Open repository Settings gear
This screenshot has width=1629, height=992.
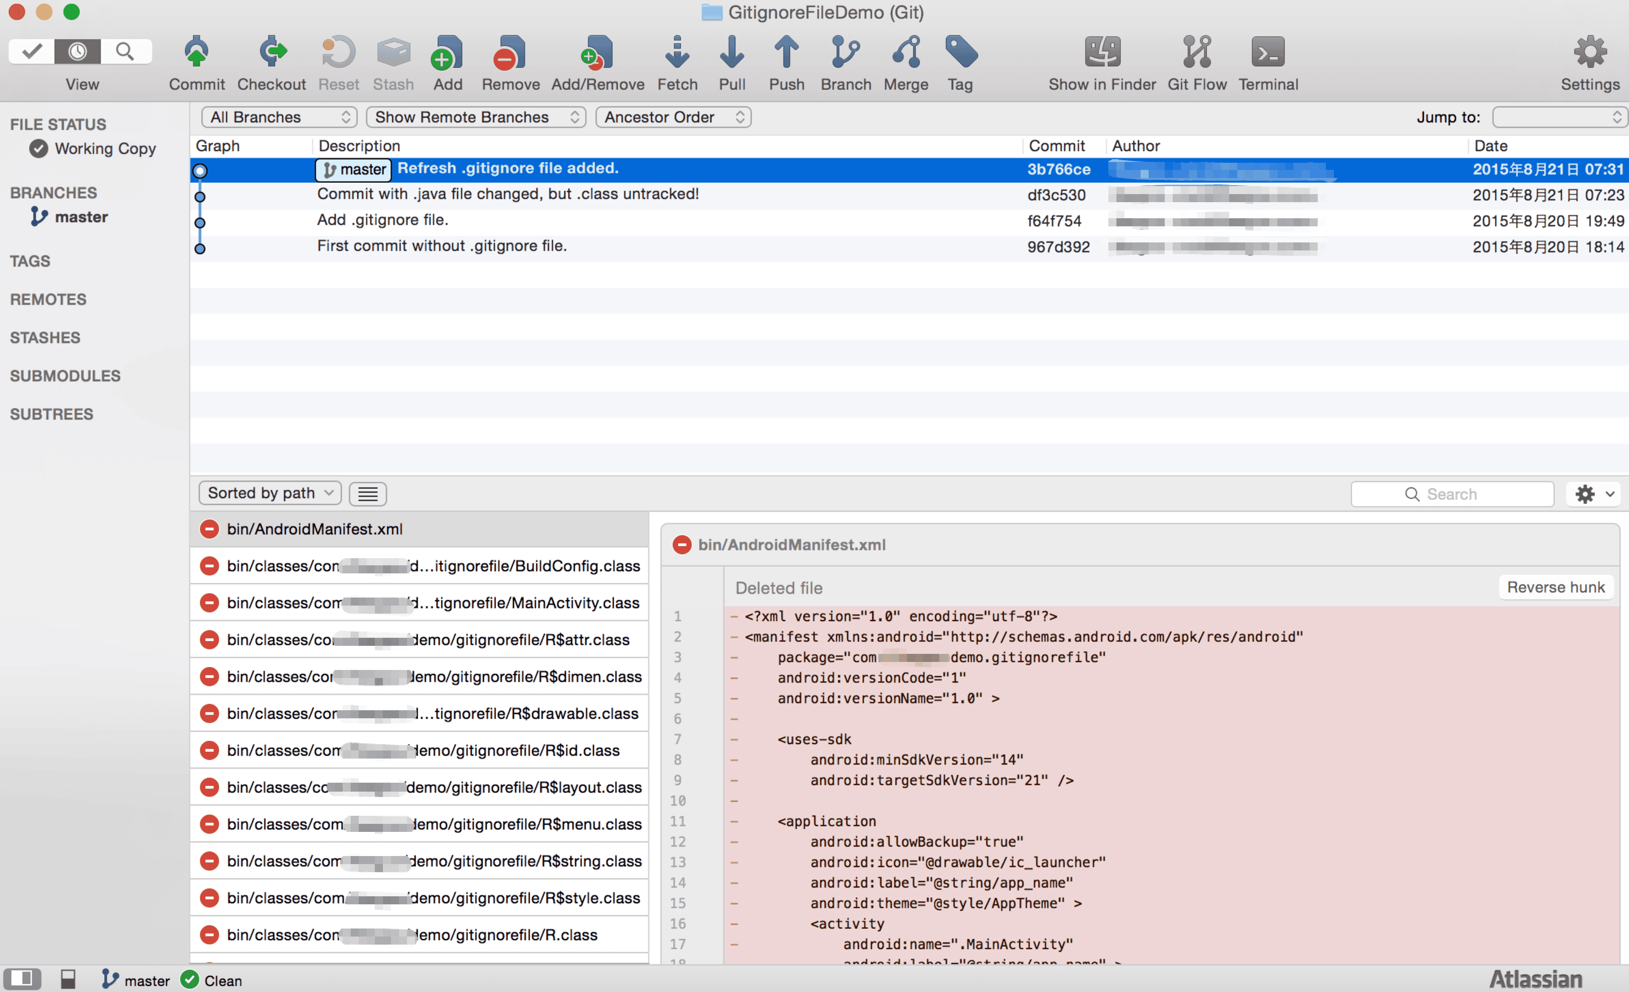click(x=1590, y=52)
